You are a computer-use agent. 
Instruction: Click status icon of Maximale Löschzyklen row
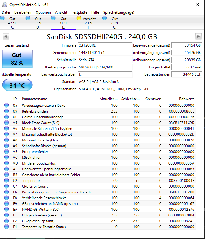coord(6,140)
